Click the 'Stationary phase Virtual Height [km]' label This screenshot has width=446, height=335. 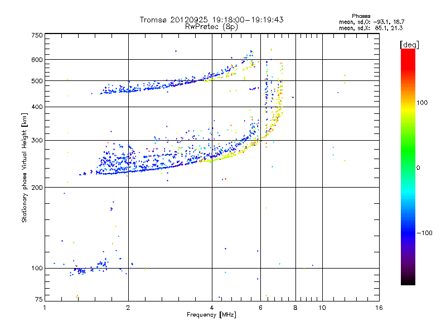click(25, 167)
